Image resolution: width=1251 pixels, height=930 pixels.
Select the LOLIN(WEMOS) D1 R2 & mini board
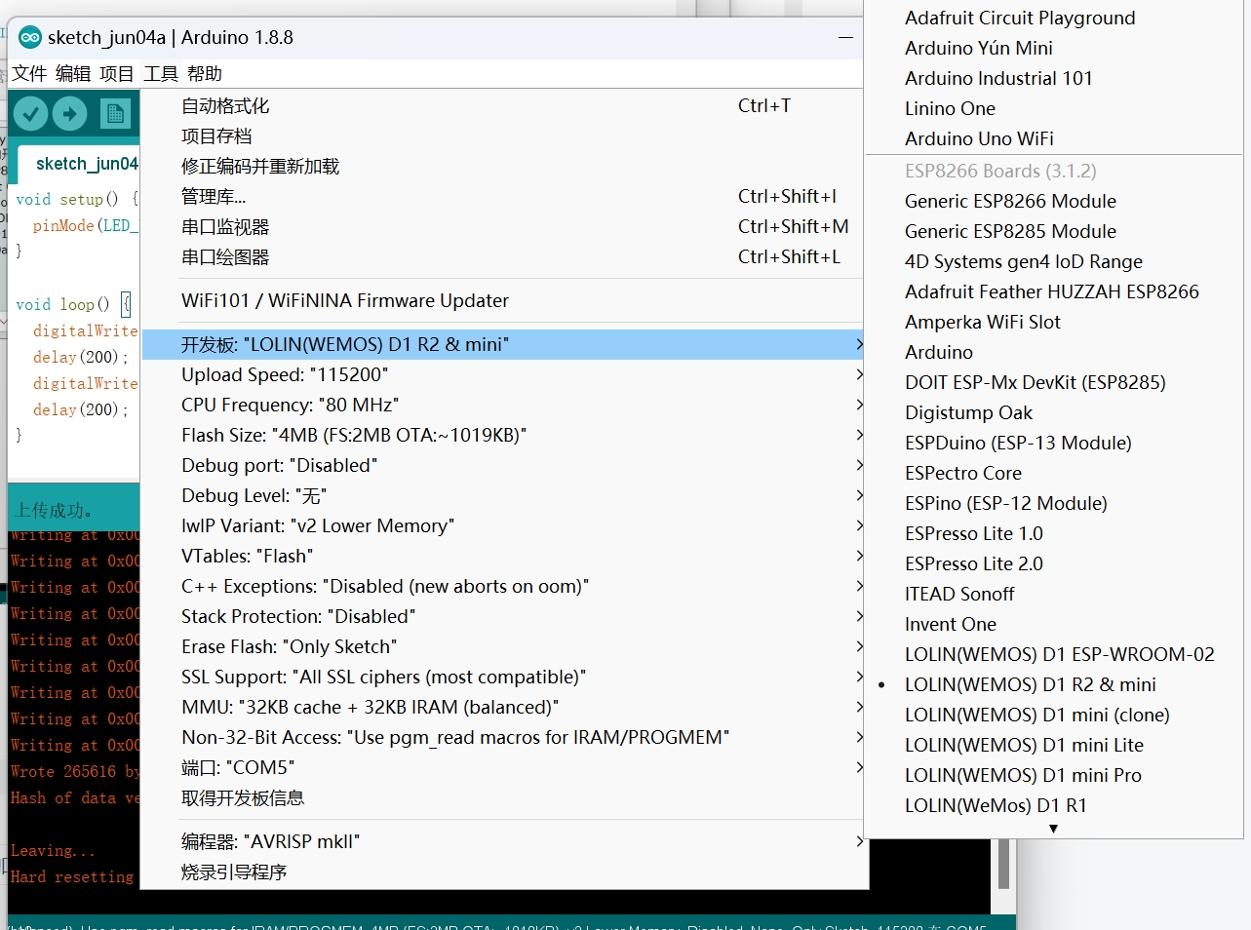(1053, 684)
